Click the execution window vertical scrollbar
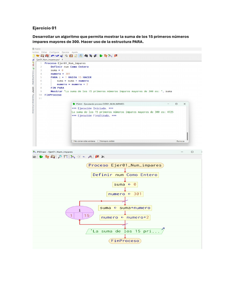The image size is (228, 304). click(x=187, y=136)
